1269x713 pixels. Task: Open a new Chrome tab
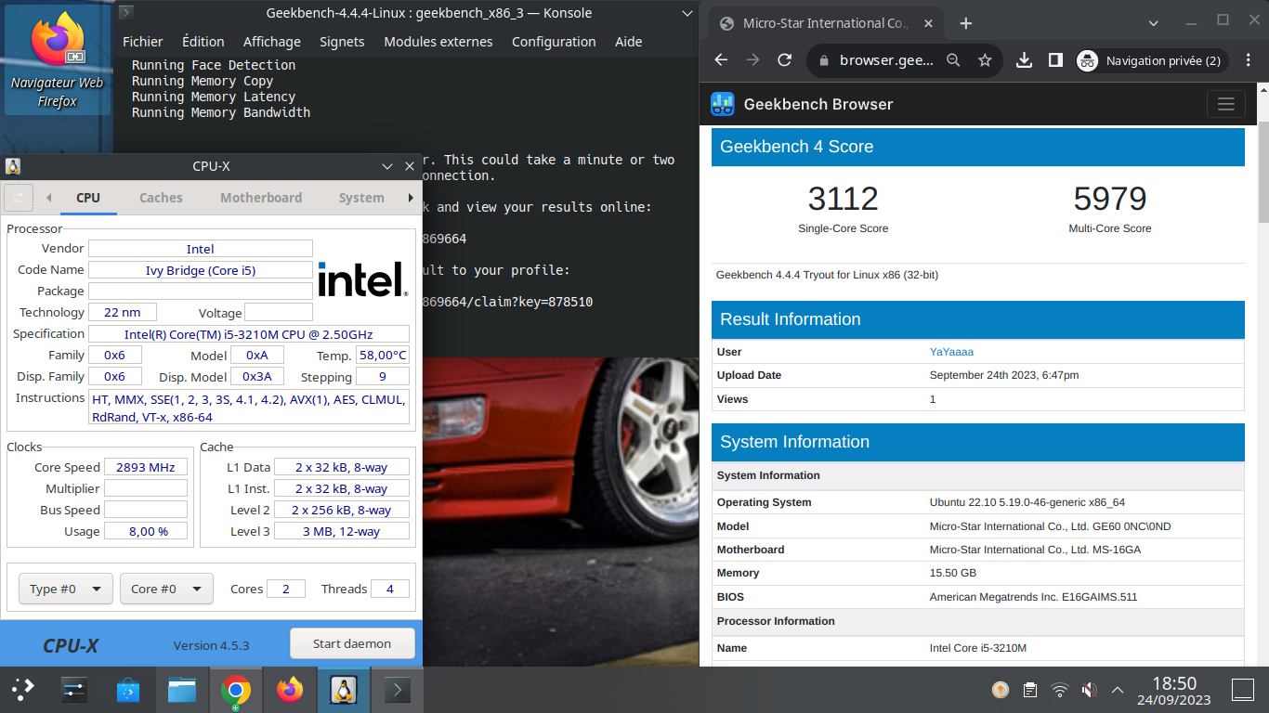(965, 23)
